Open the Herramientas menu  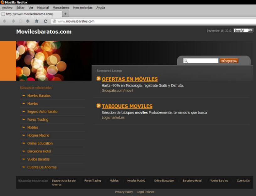(83, 8)
